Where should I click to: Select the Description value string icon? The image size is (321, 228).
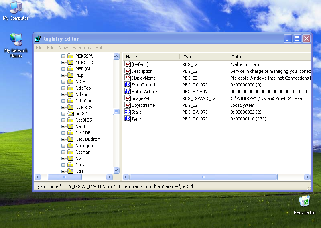point(127,71)
